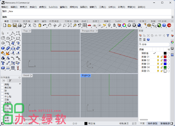
Task: Expand osnap list with double-chevron
Action: tap(20, 84)
